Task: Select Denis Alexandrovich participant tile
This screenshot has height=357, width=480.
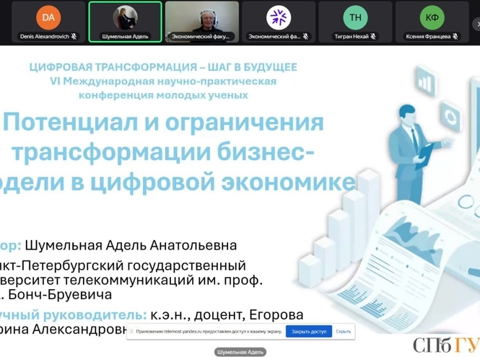Action: [48, 22]
